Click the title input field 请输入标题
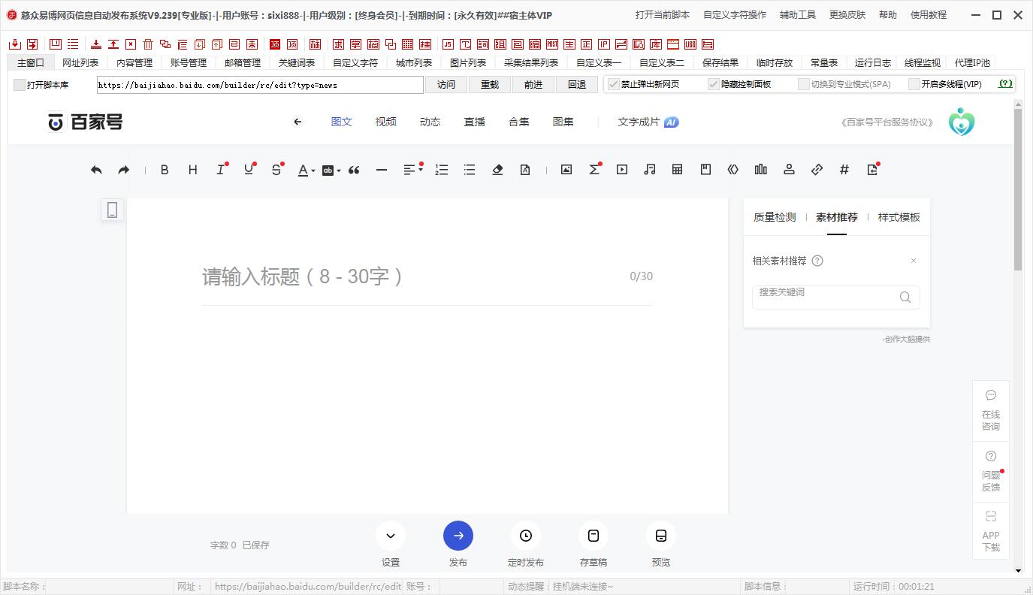Viewport: 1033px width, 595px height. point(427,276)
